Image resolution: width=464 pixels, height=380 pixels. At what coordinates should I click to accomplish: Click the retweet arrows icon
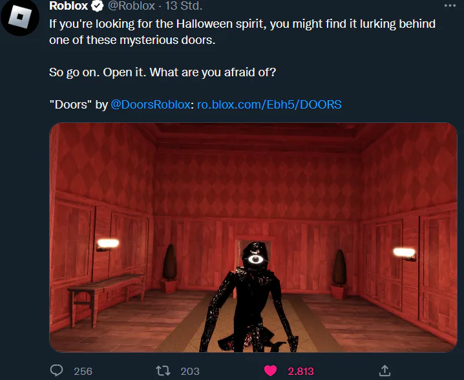click(163, 370)
